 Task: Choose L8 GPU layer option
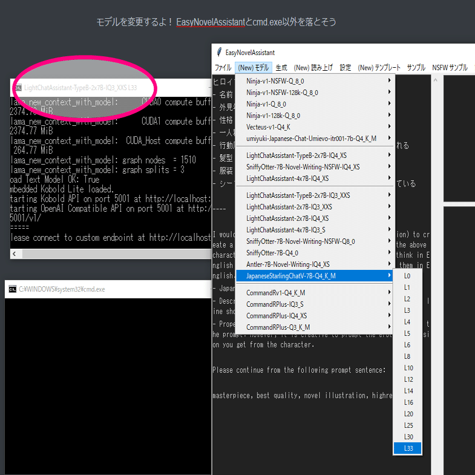407,356
